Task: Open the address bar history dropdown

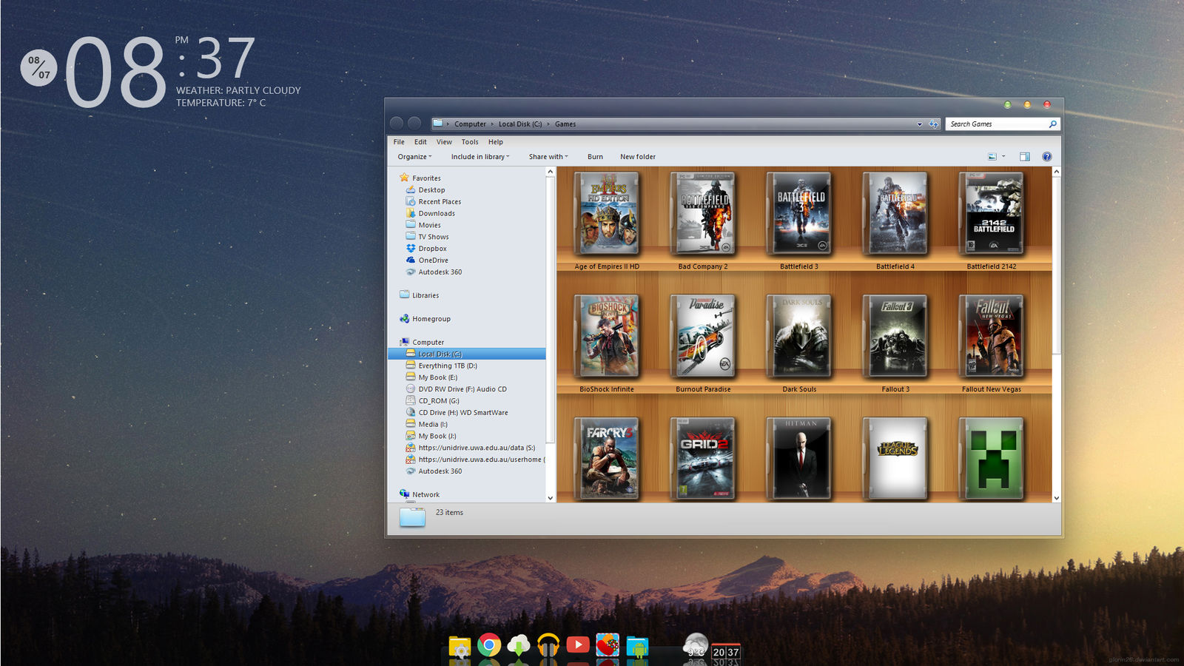Action: click(920, 124)
